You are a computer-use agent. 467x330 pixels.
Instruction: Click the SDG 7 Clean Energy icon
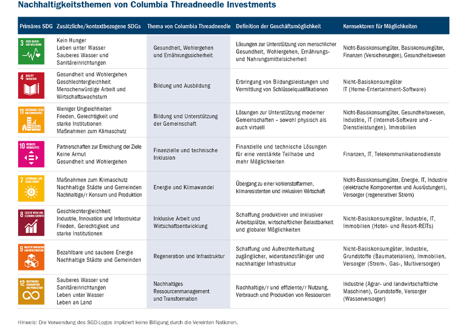point(31,189)
